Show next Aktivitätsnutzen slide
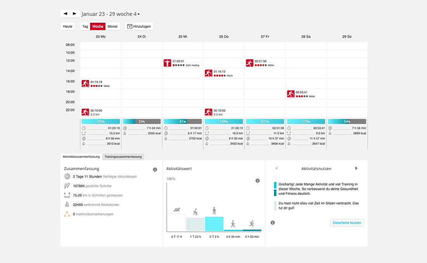This screenshot has width=427, height=263. click(356, 168)
